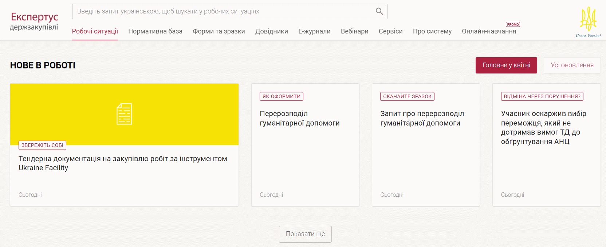This screenshot has height=247, width=606.
Task: Click the ВІДМІНА ЧЕРЕЗ ПОРУШЕННЯ? tag
Action: 542,96
